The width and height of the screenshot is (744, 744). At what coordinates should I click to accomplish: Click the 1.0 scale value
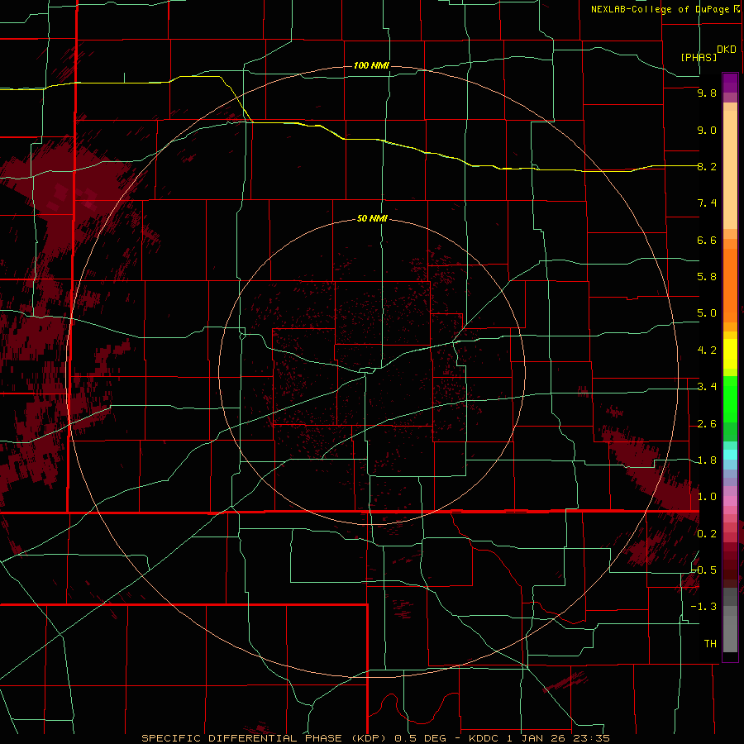[707, 497]
